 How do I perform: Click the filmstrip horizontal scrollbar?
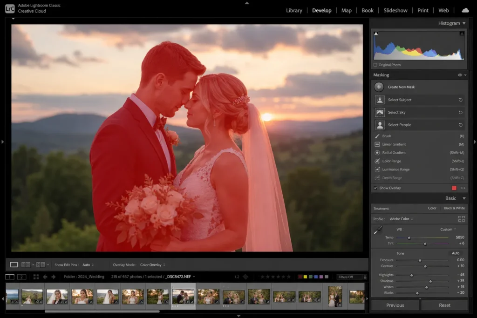102,311
